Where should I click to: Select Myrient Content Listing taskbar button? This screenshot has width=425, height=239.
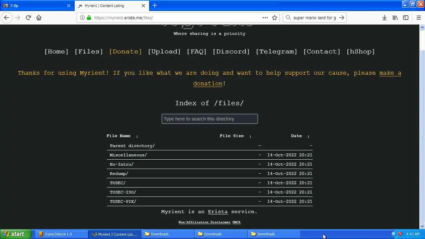115,234
